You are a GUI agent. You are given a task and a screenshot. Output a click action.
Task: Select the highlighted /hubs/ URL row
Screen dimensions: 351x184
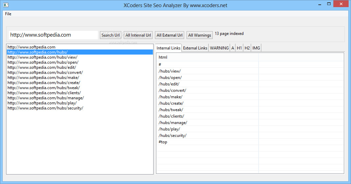tap(80, 52)
